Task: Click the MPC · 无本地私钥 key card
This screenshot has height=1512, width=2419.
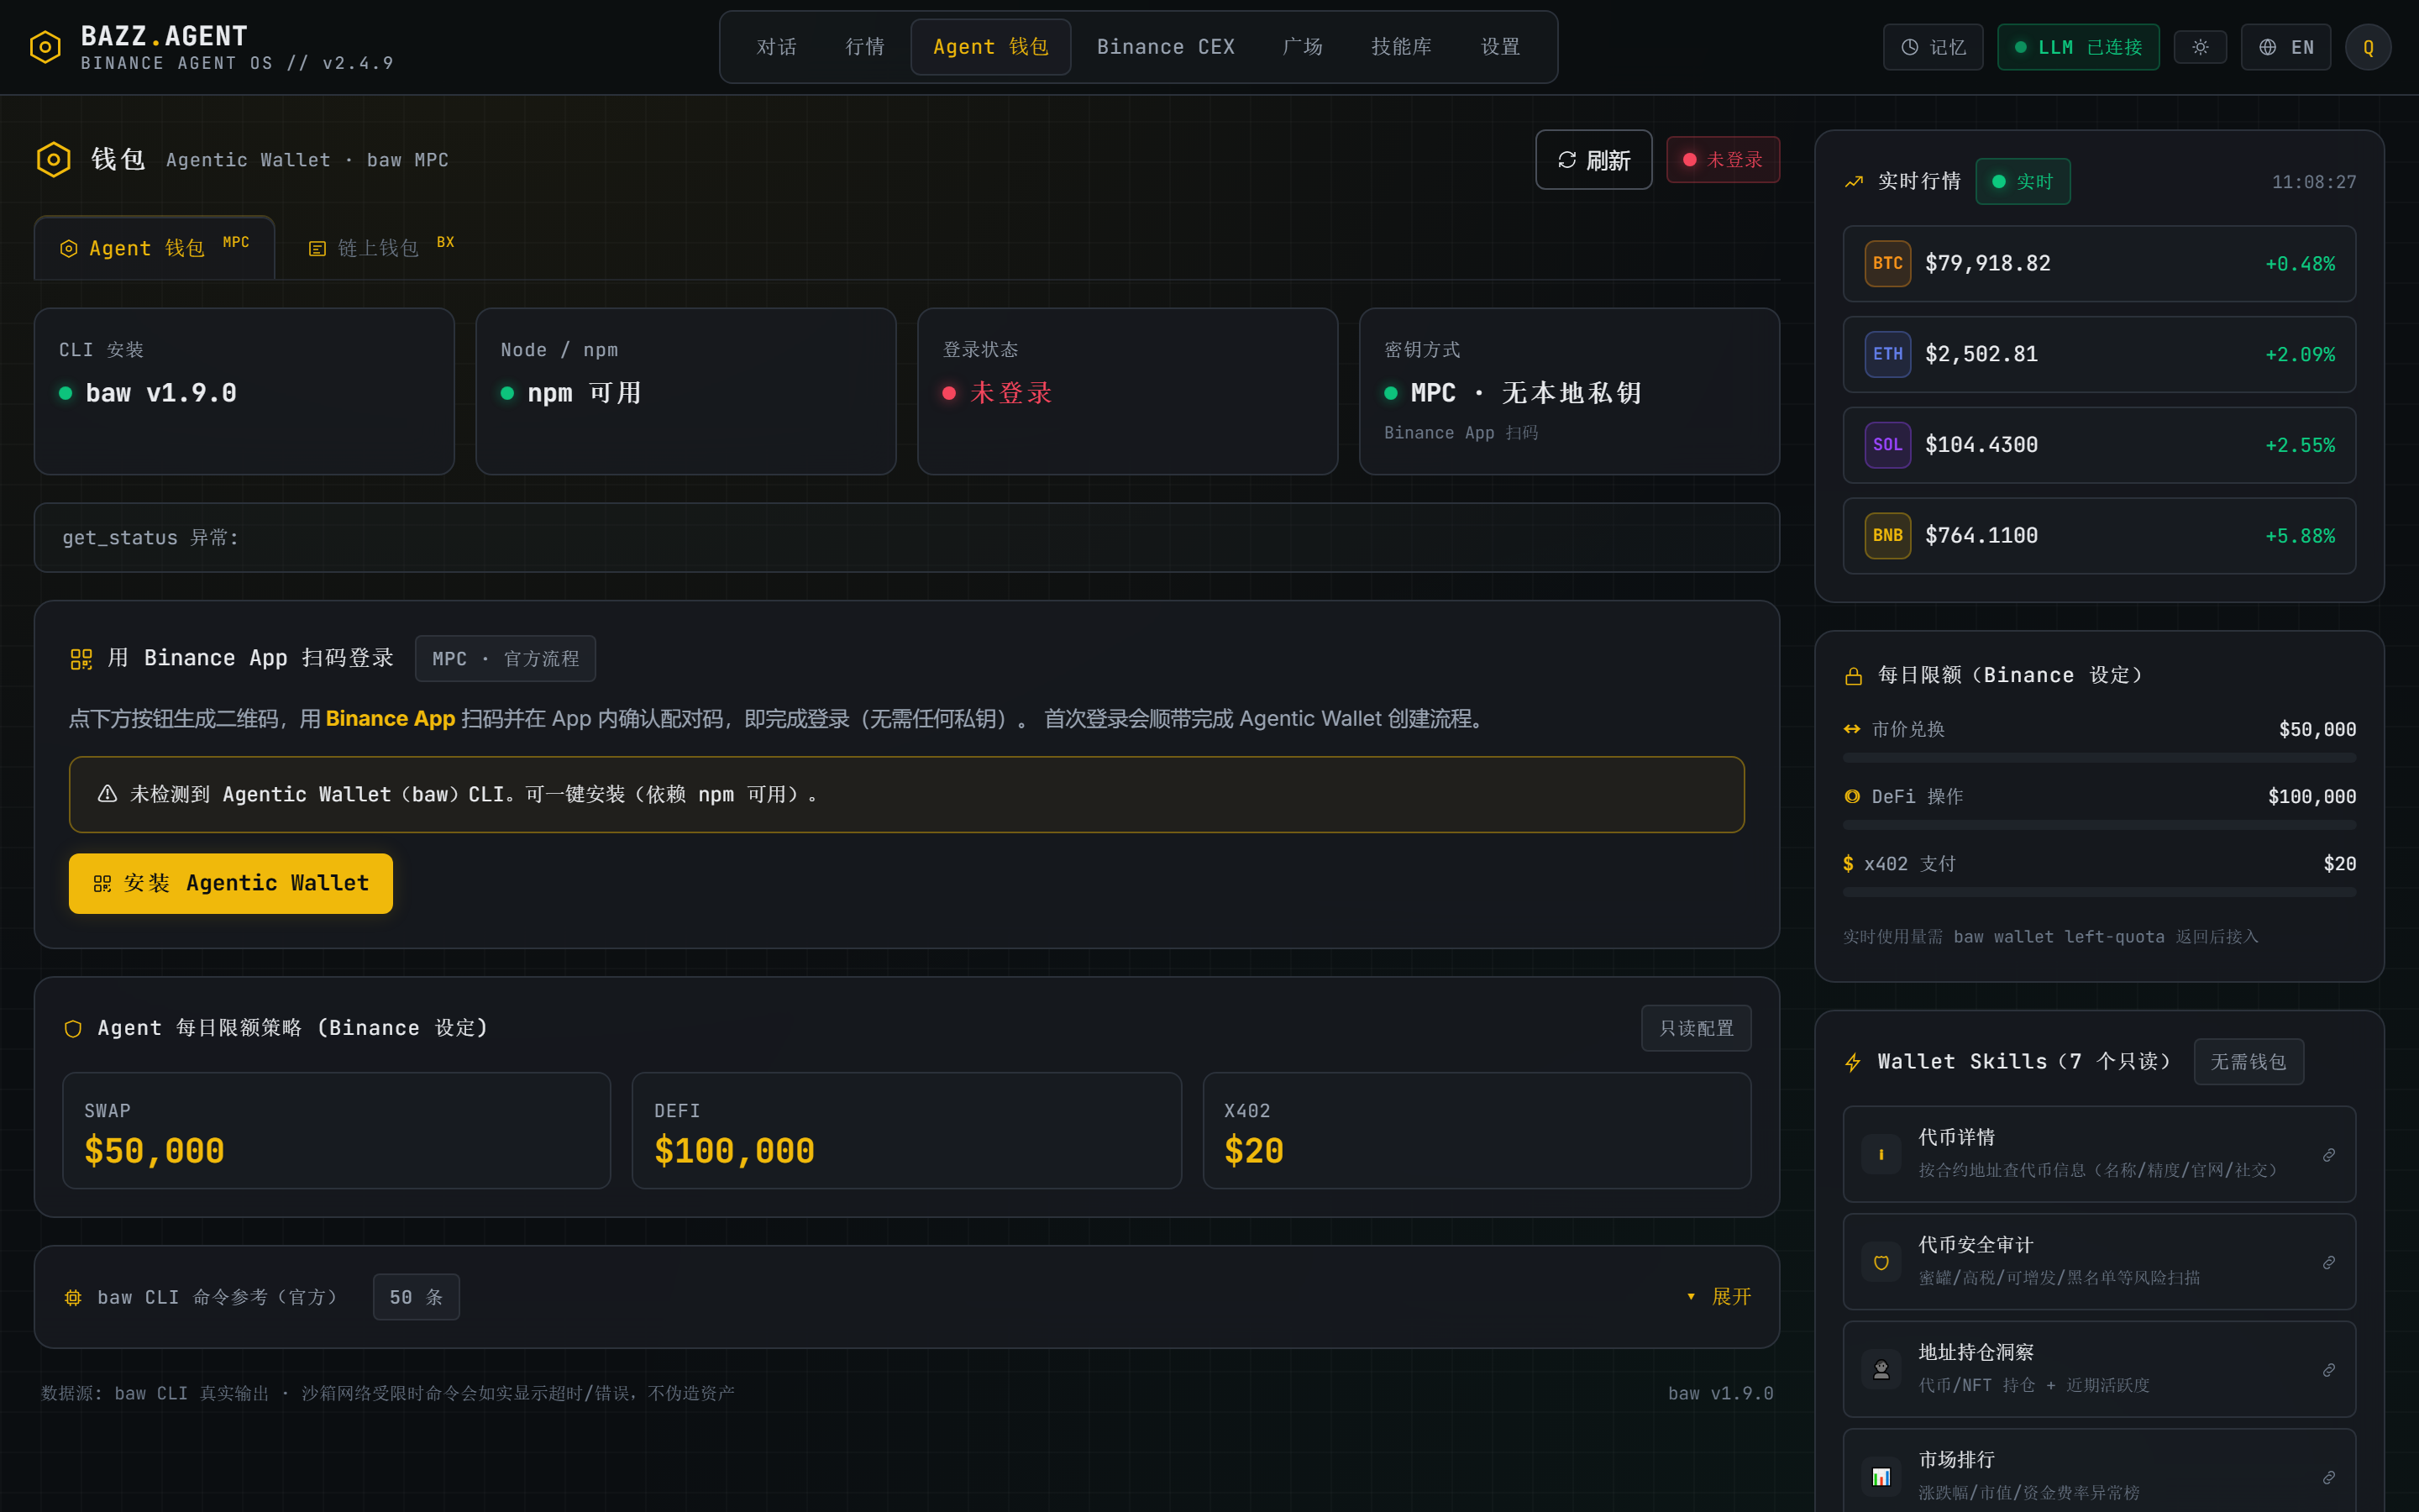Action: [1569, 391]
